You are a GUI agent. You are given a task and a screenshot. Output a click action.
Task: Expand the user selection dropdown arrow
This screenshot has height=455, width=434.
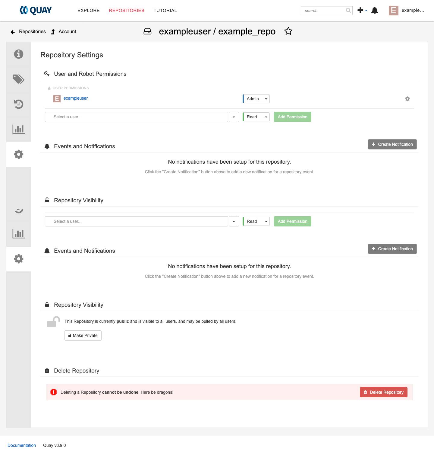click(x=234, y=117)
